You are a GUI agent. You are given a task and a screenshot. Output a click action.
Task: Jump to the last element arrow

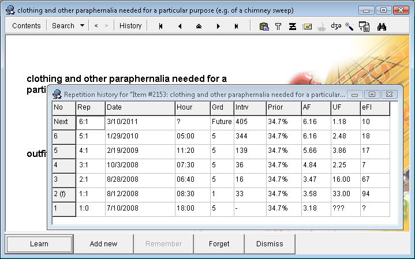[x=237, y=26]
